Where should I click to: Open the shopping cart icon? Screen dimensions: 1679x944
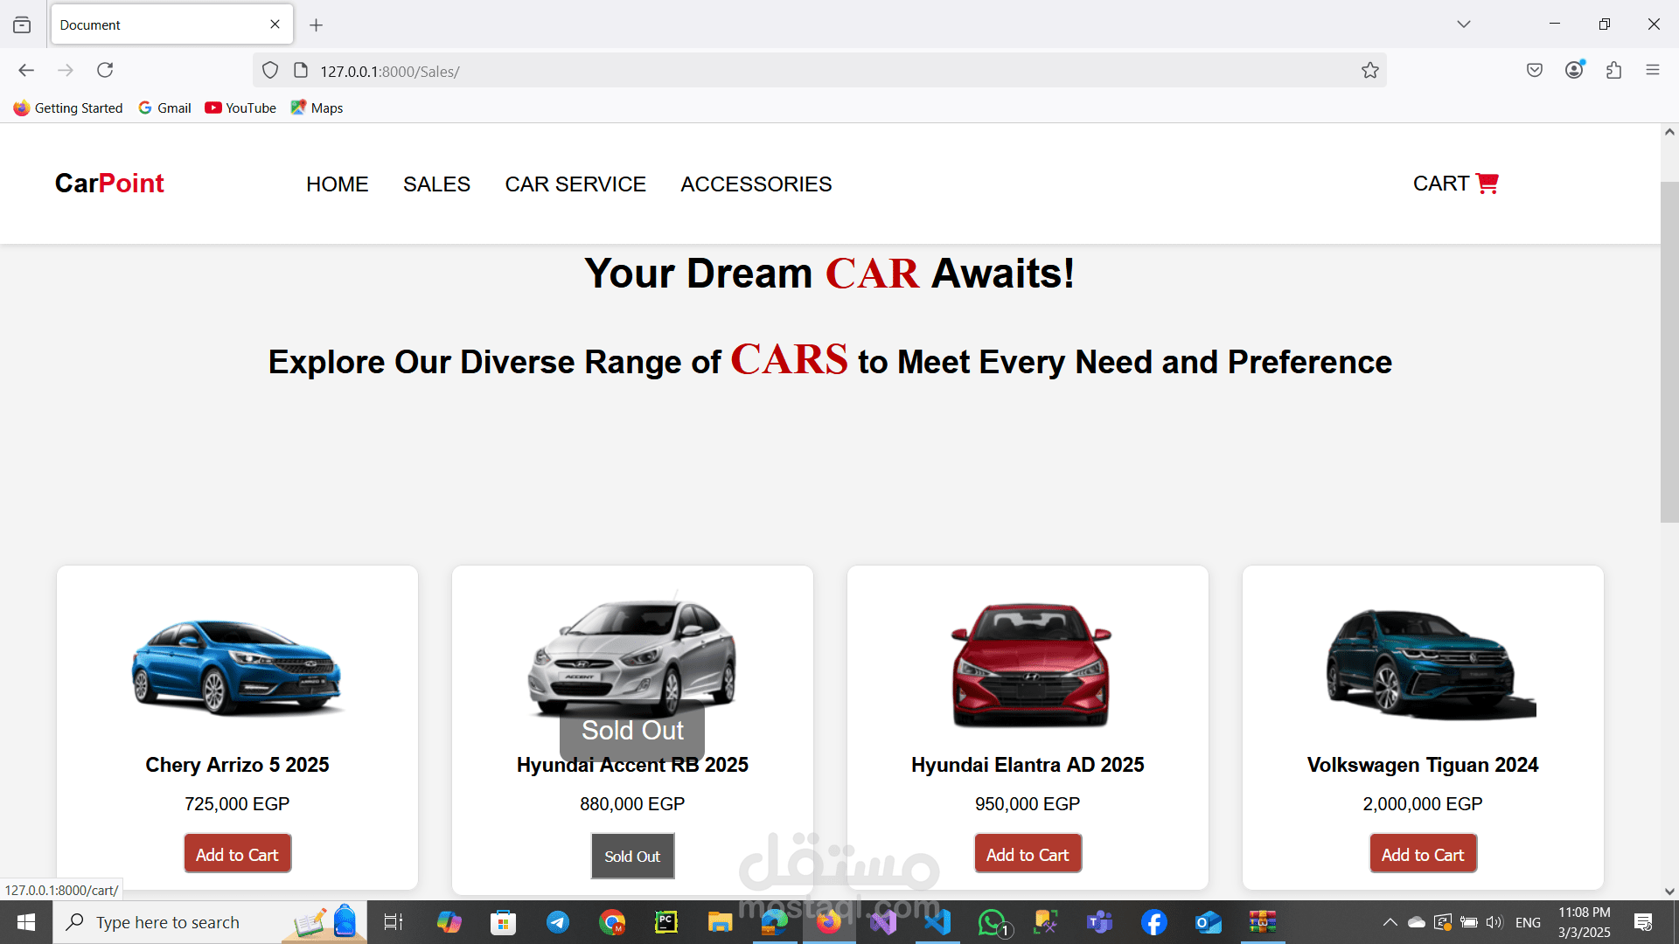pyautogui.click(x=1487, y=184)
